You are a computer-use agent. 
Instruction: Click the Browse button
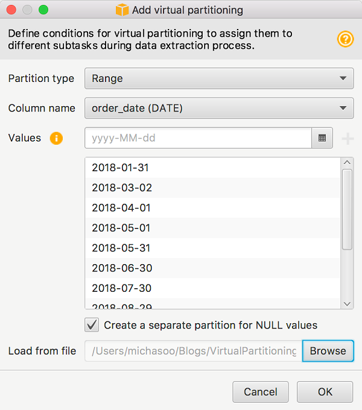(x=328, y=351)
